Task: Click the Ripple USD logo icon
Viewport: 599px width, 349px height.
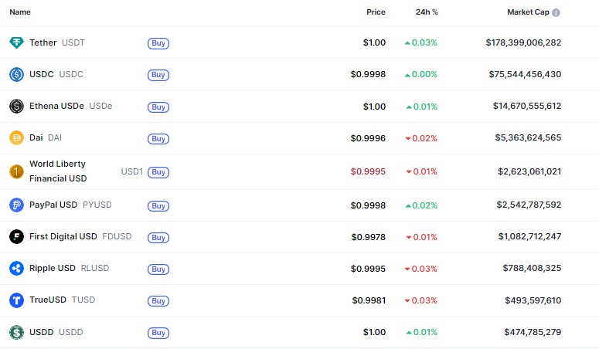Action: pyautogui.click(x=16, y=268)
